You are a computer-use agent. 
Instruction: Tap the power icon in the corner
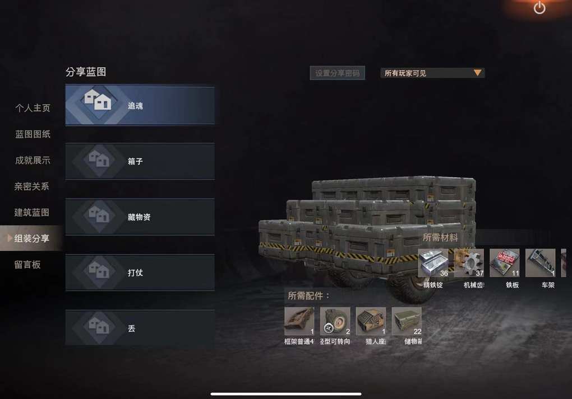point(539,8)
